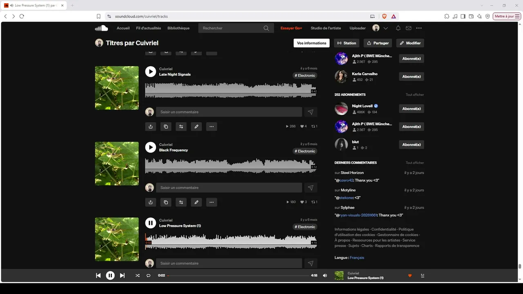Image resolution: width=523 pixels, height=294 pixels.
Task: Open more options for Late Night Signals
Action: [x=212, y=127]
